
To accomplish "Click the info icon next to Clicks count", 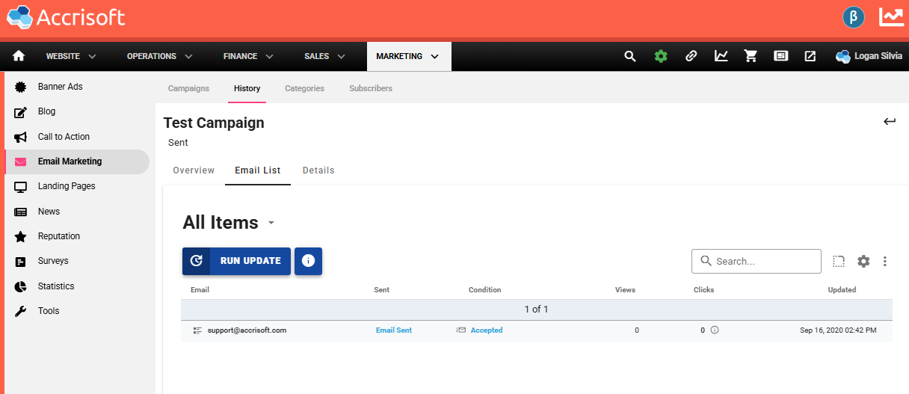I will [x=715, y=330].
